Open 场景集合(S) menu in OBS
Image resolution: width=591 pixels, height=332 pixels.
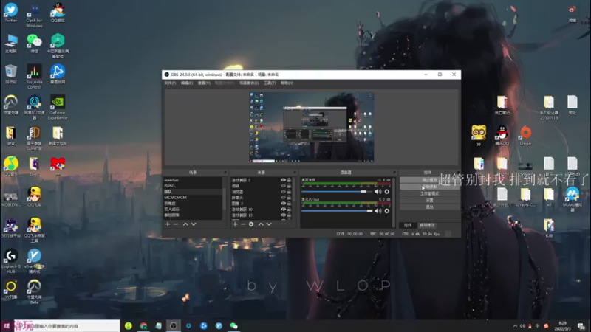249,83
